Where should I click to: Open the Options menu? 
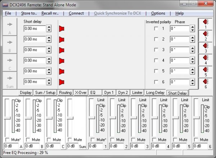click(158, 13)
